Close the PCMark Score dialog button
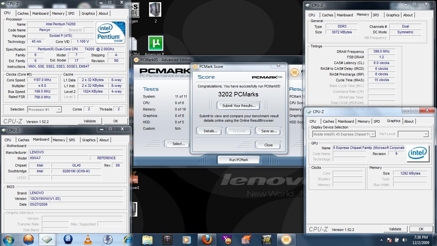Image resolution: width=437 pixels, height=246 pixels. (268, 145)
